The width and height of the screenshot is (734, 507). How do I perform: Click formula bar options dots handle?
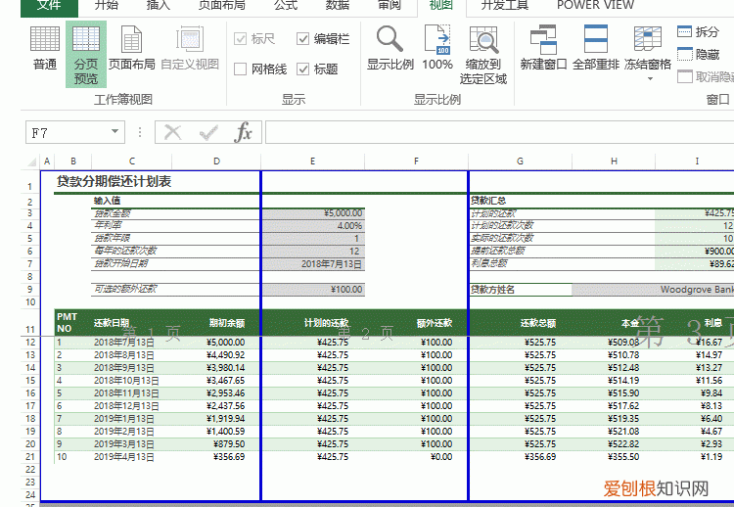[x=140, y=132]
